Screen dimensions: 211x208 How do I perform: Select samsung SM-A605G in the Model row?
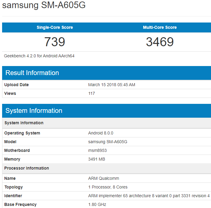pyautogui.click(x=108, y=142)
